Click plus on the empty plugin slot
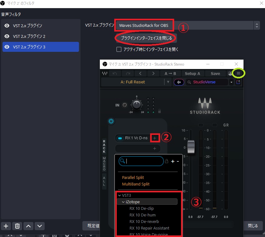265x237 pixels. click(155, 148)
